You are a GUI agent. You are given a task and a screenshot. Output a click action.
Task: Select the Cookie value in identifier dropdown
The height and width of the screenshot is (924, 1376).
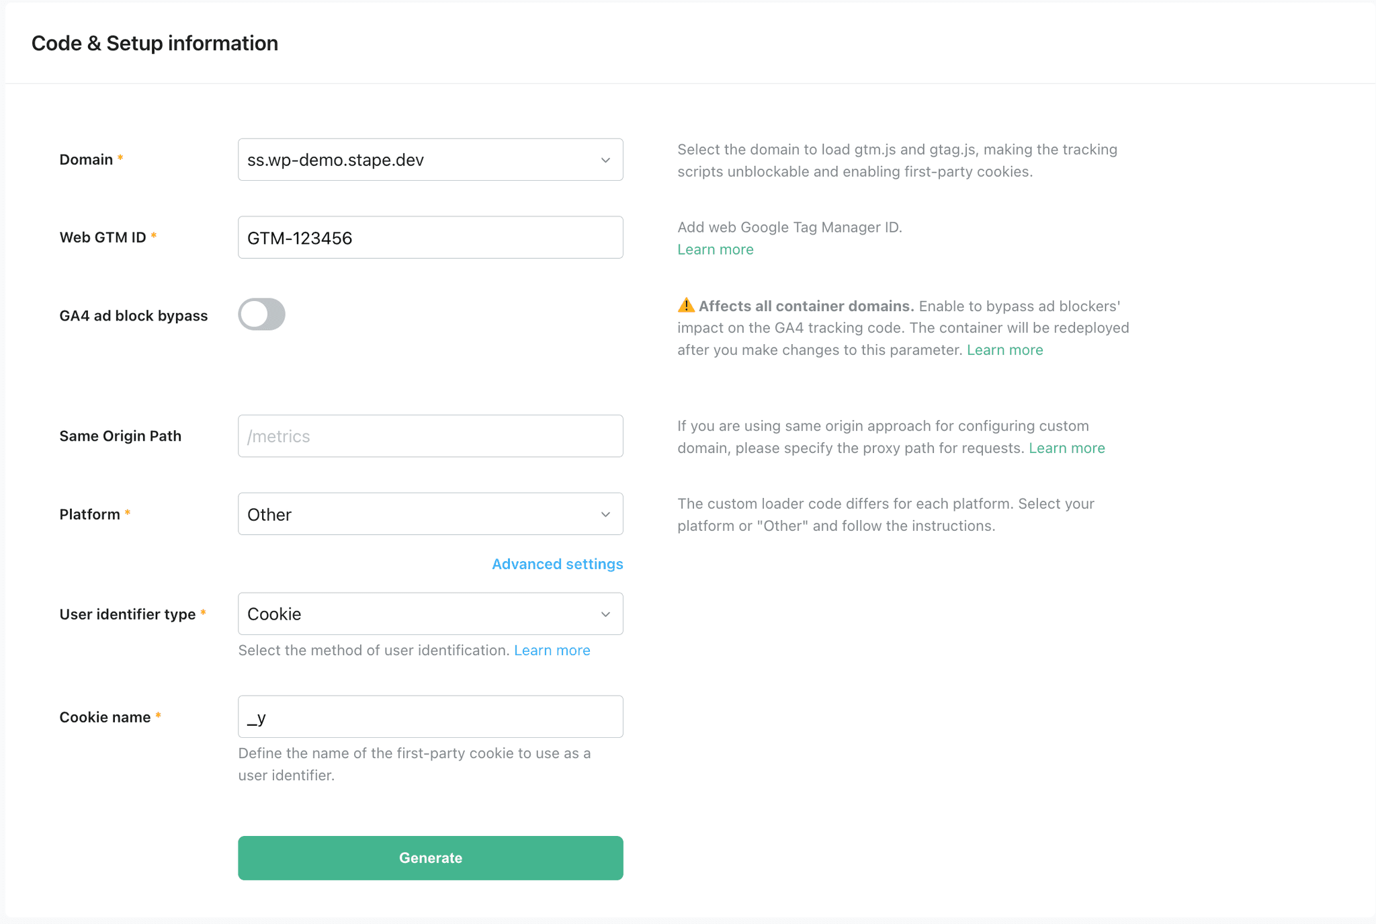coord(273,614)
